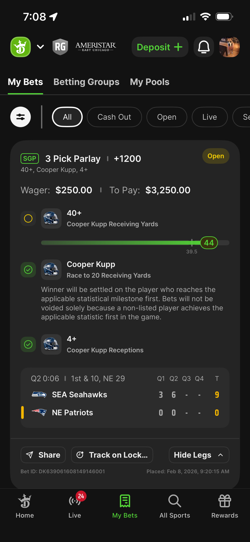Select the Cash Out filter chip

[x=114, y=117]
